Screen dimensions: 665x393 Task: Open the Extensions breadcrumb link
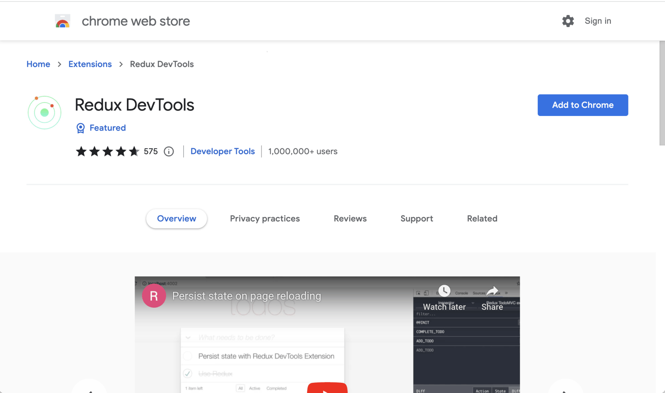(90, 64)
